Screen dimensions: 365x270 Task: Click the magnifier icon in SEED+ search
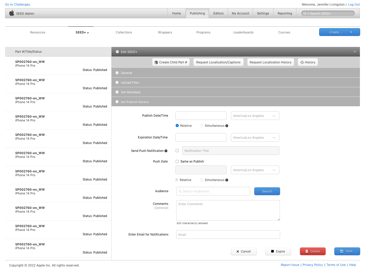[x=305, y=13]
